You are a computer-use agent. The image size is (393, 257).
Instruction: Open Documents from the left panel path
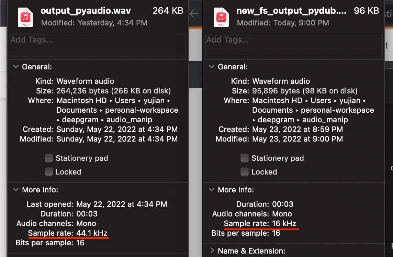coord(76,110)
